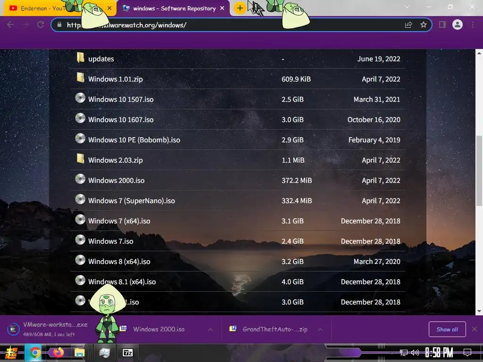Image resolution: width=483 pixels, height=362 pixels.
Task: Expand options for GrandTheftAuto zip download
Action: pos(320,329)
